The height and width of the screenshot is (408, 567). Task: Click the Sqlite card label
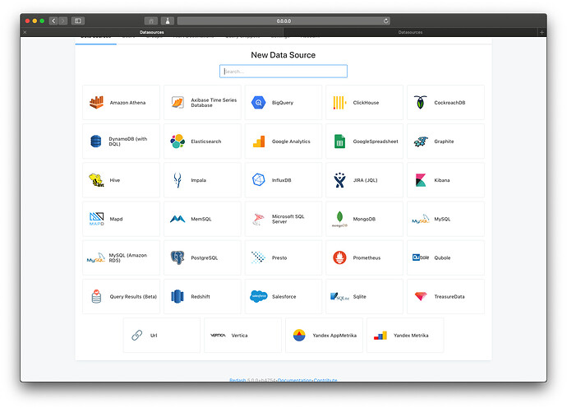point(359,296)
